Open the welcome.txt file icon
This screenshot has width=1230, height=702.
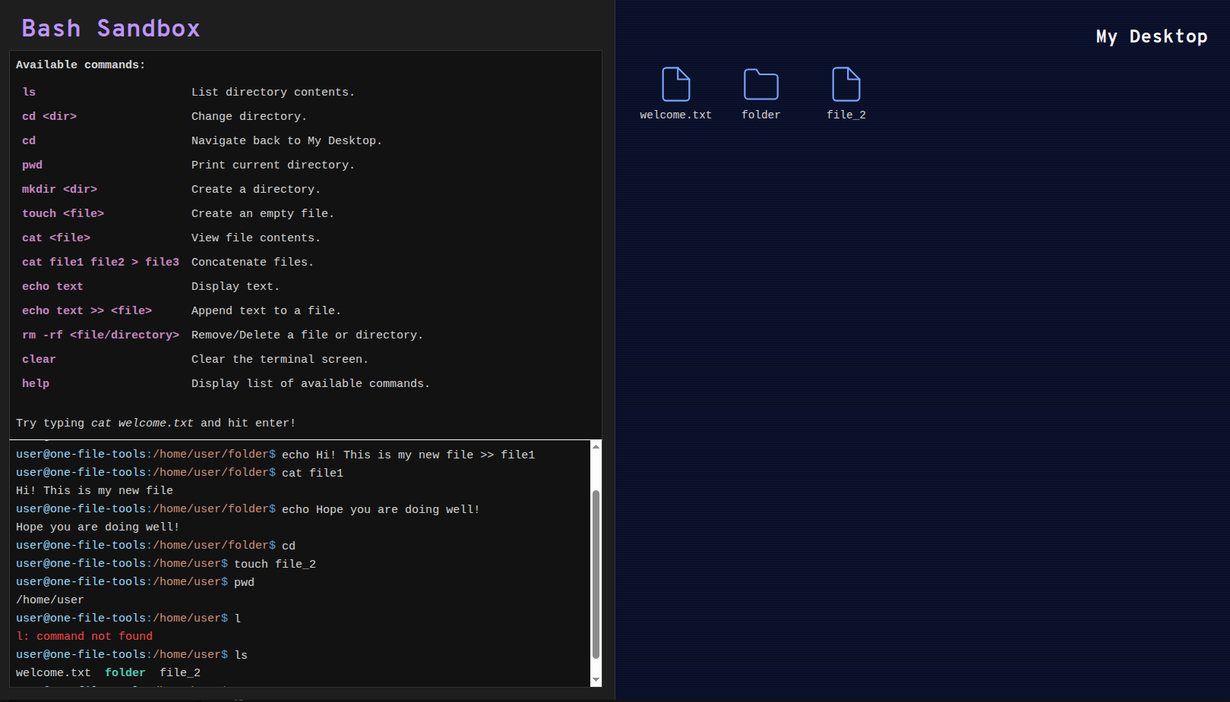(675, 84)
